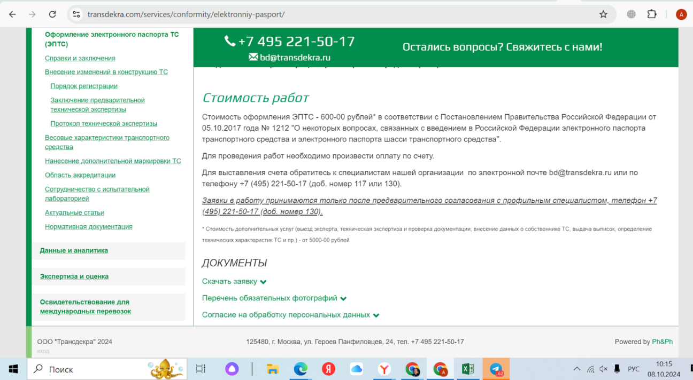Show hidden system tray icons chevron
The height and width of the screenshot is (380, 693).
576,369
